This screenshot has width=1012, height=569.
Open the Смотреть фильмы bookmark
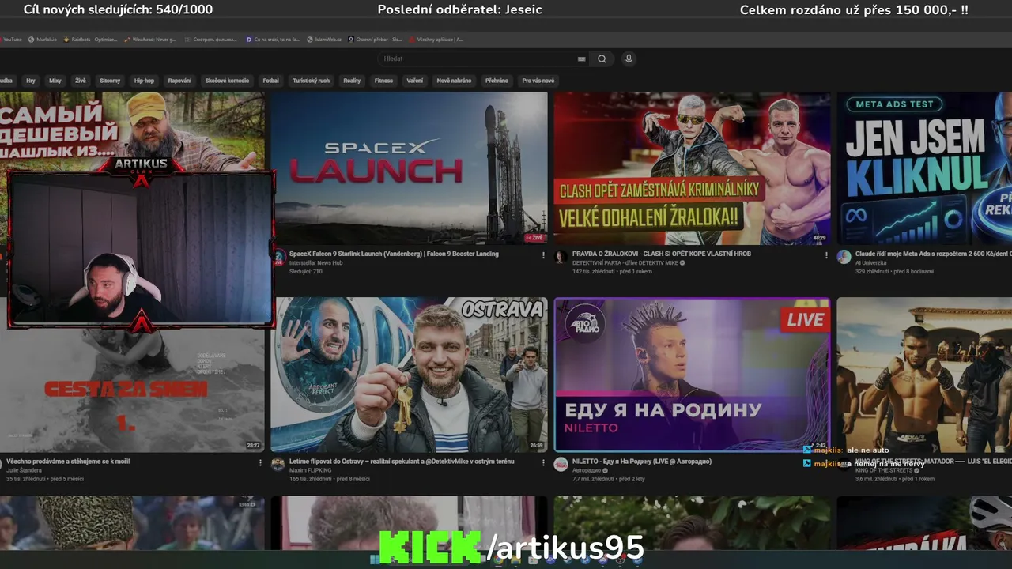point(212,39)
